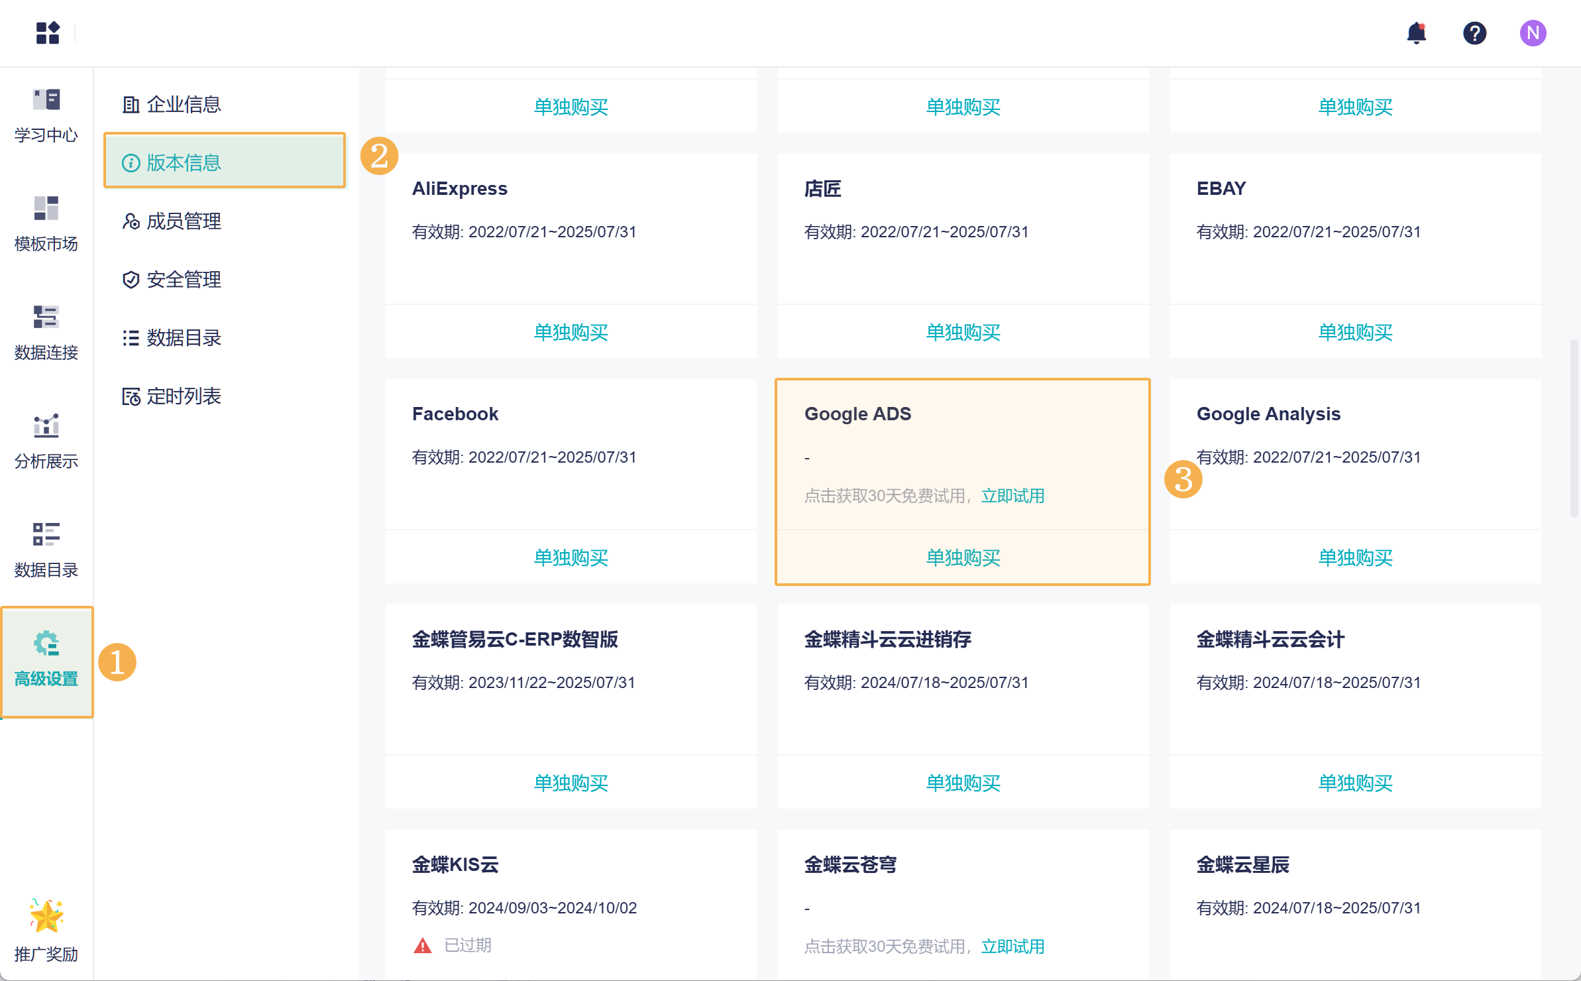Open the 企业信息 menu item
Viewport: 1581px width, 981px height.
184,105
